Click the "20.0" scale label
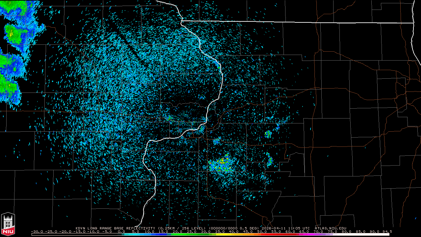Screen dimensions: 421x237 [x=177, y=232]
